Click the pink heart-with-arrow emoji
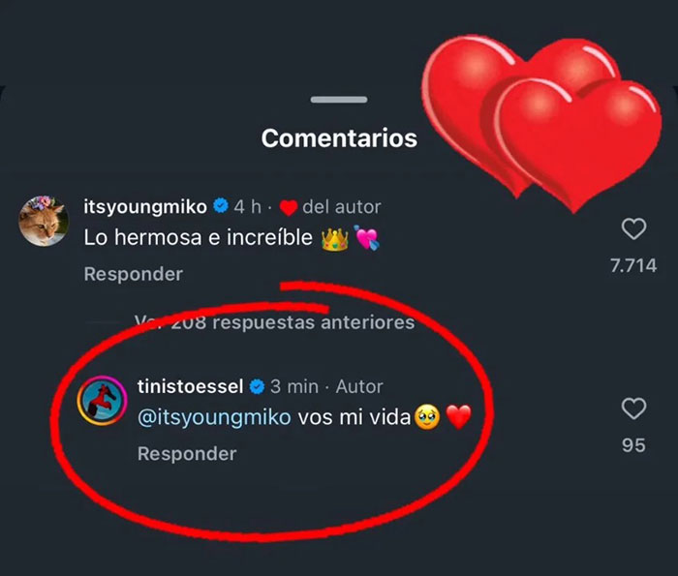Viewport: 678px width, 576px height. tap(368, 238)
